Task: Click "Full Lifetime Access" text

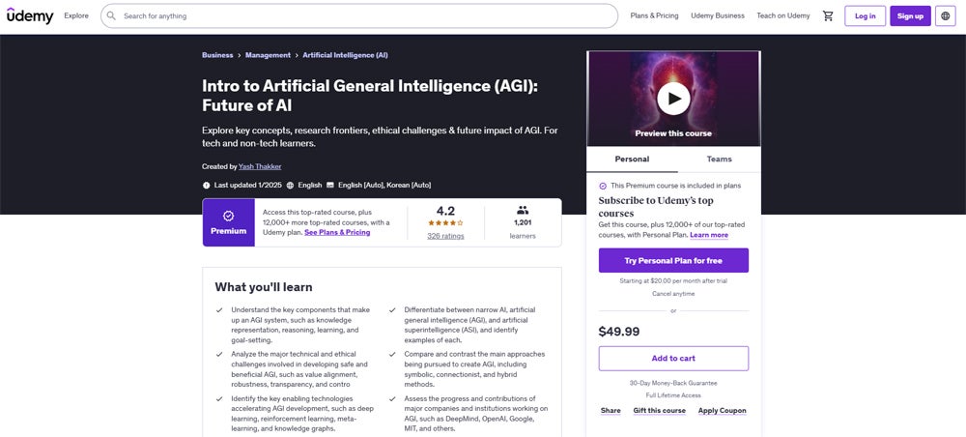Action: pos(673,395)
